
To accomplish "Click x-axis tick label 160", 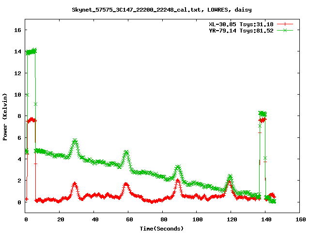I will pos(301,219).
